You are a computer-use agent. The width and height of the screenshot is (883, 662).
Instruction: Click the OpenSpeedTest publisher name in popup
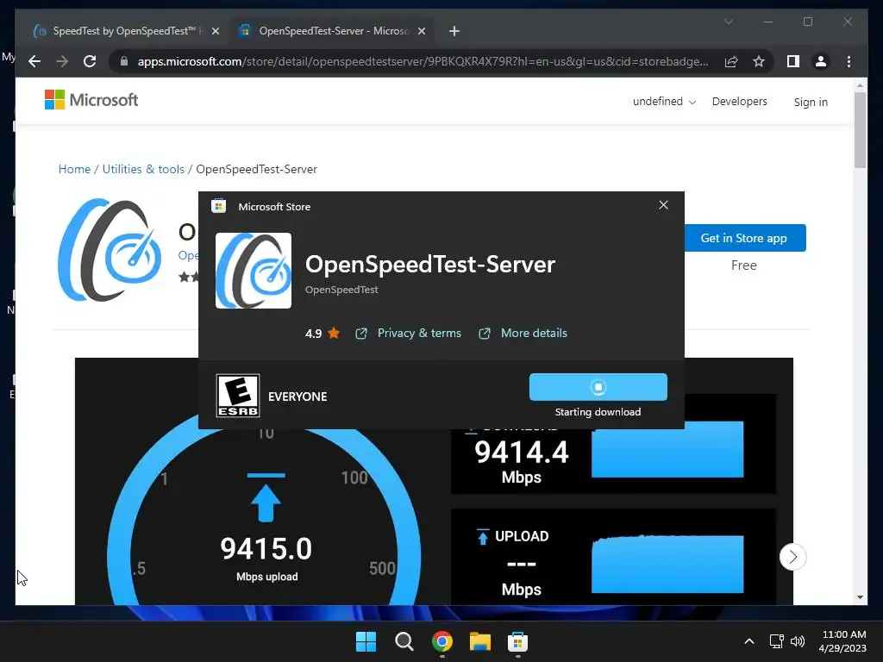(341, 290)
